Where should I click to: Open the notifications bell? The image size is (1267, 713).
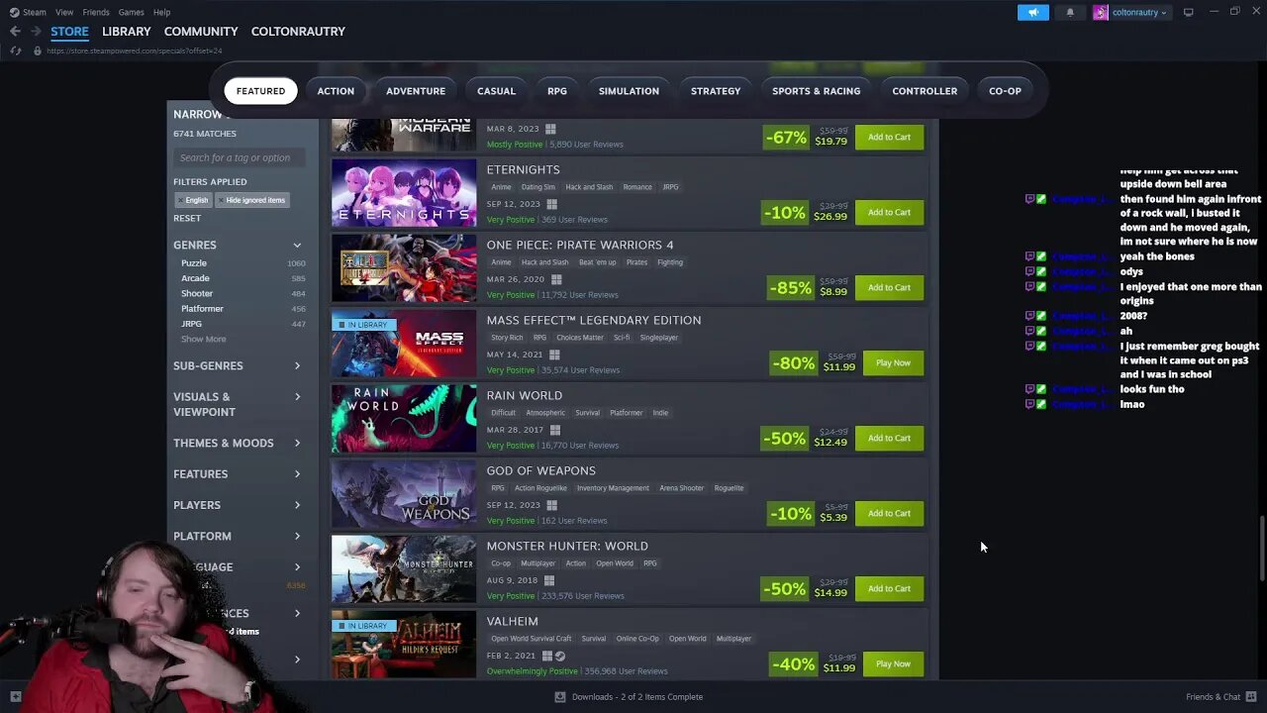1070,12
